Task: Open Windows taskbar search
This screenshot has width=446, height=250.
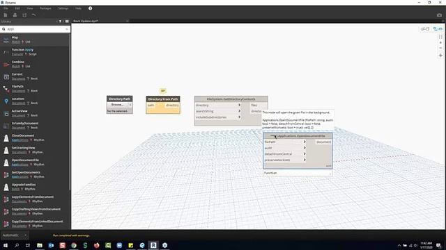Action: click(x=17, y=245)
